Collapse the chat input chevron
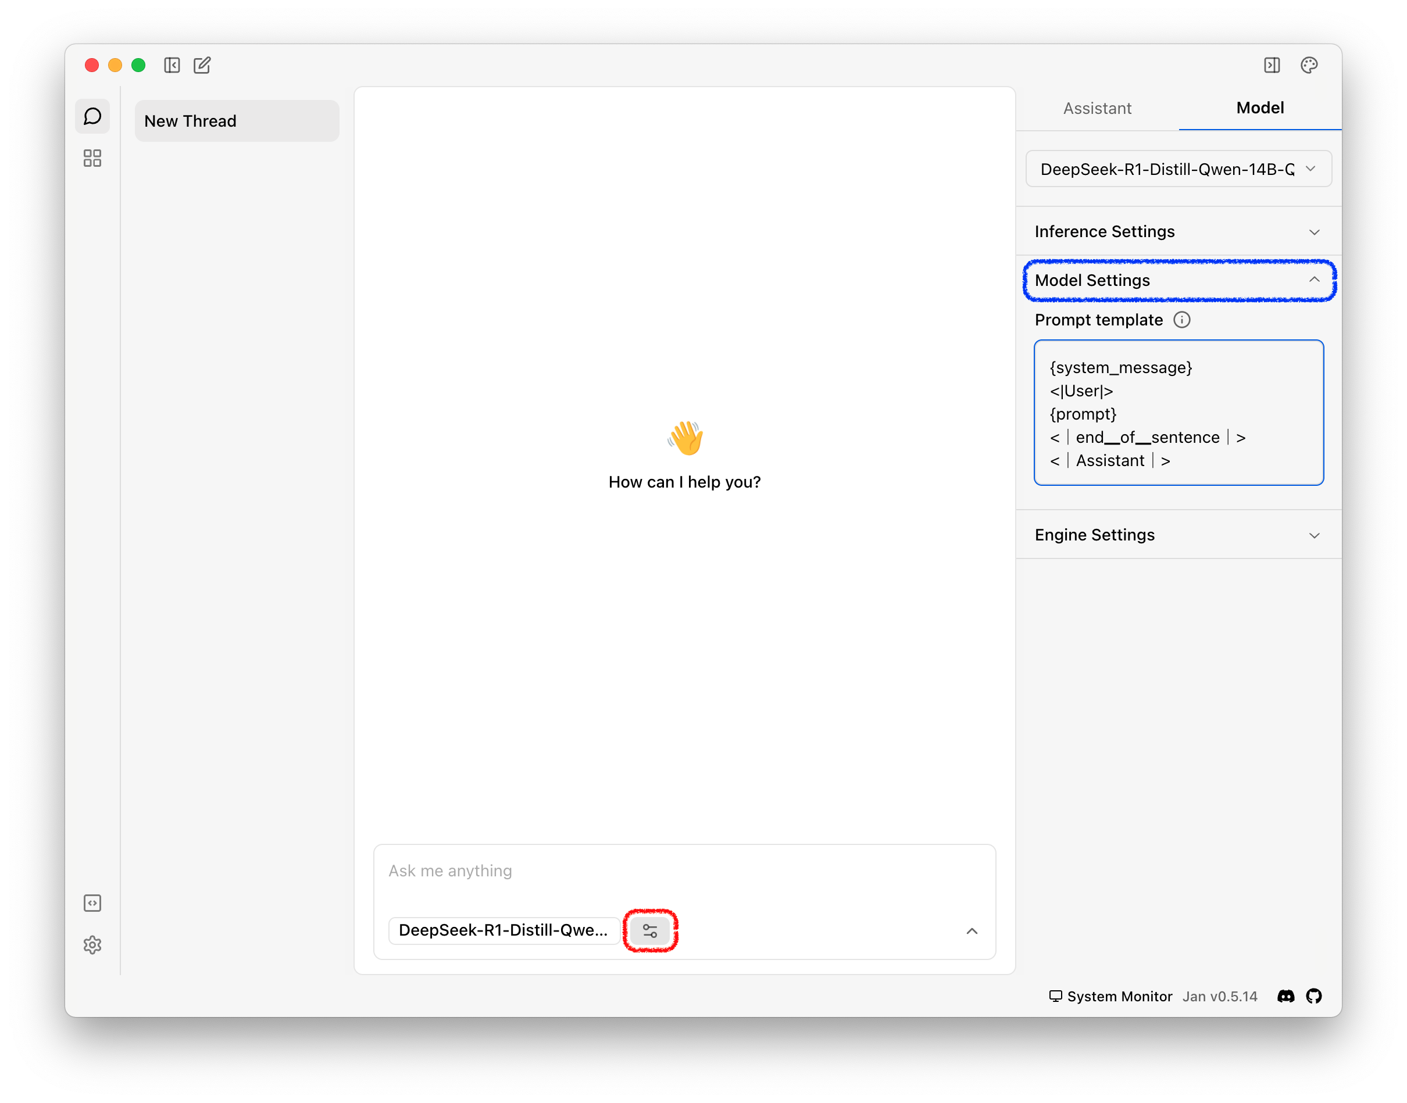Viewport: 1407px width, 1103px height. pos(972,930)
